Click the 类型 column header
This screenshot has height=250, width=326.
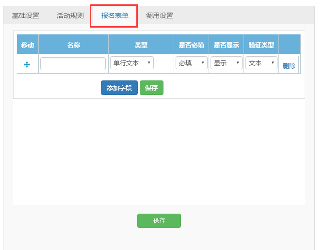tap(141, 45)
